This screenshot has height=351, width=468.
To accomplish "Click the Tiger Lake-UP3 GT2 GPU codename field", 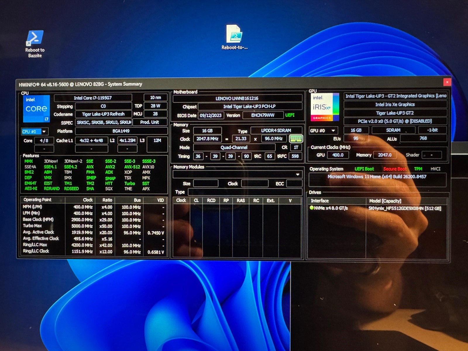I will [395, 113].
